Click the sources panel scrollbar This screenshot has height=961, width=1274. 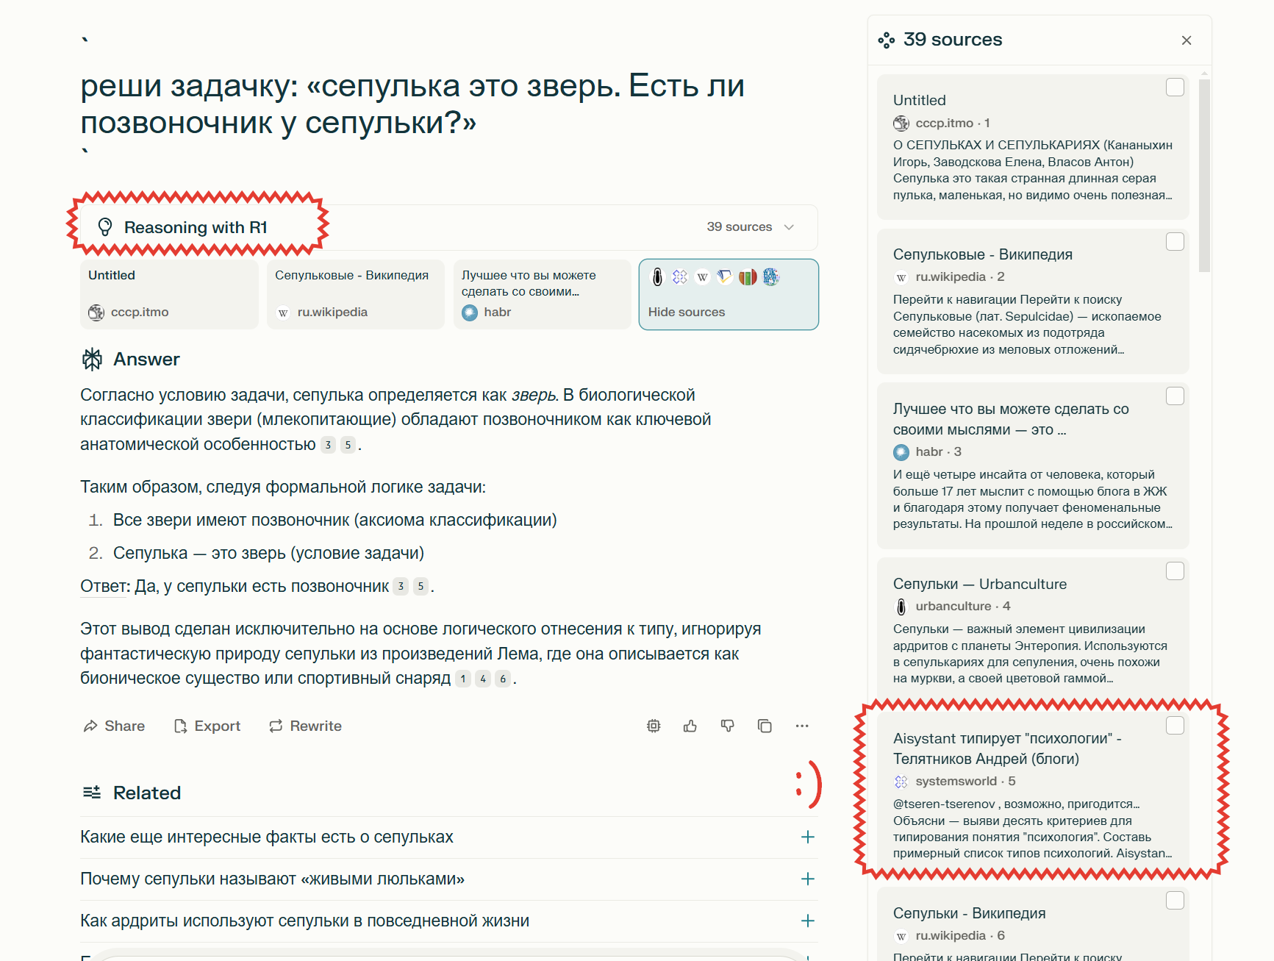[x=1203, y=176]
